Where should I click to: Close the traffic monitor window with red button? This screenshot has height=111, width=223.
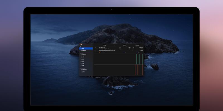[80, 44]
